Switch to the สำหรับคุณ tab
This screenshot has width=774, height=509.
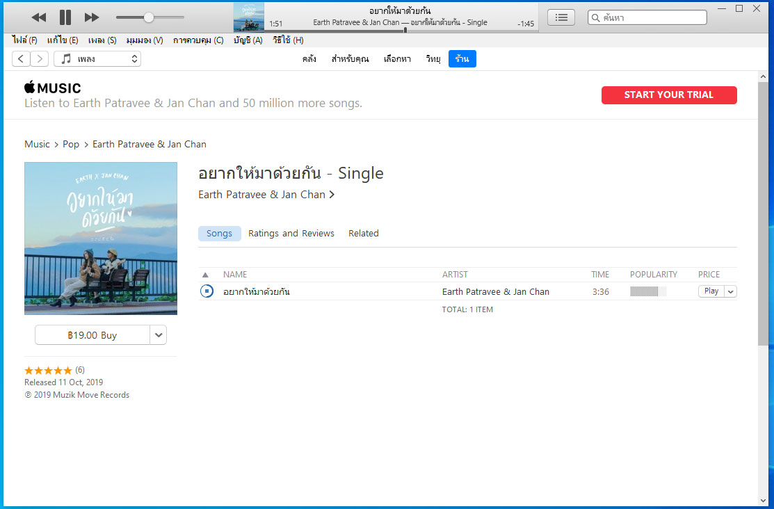350,58
